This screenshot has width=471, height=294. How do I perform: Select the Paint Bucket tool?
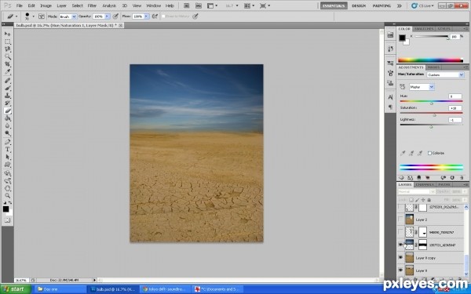8,118
